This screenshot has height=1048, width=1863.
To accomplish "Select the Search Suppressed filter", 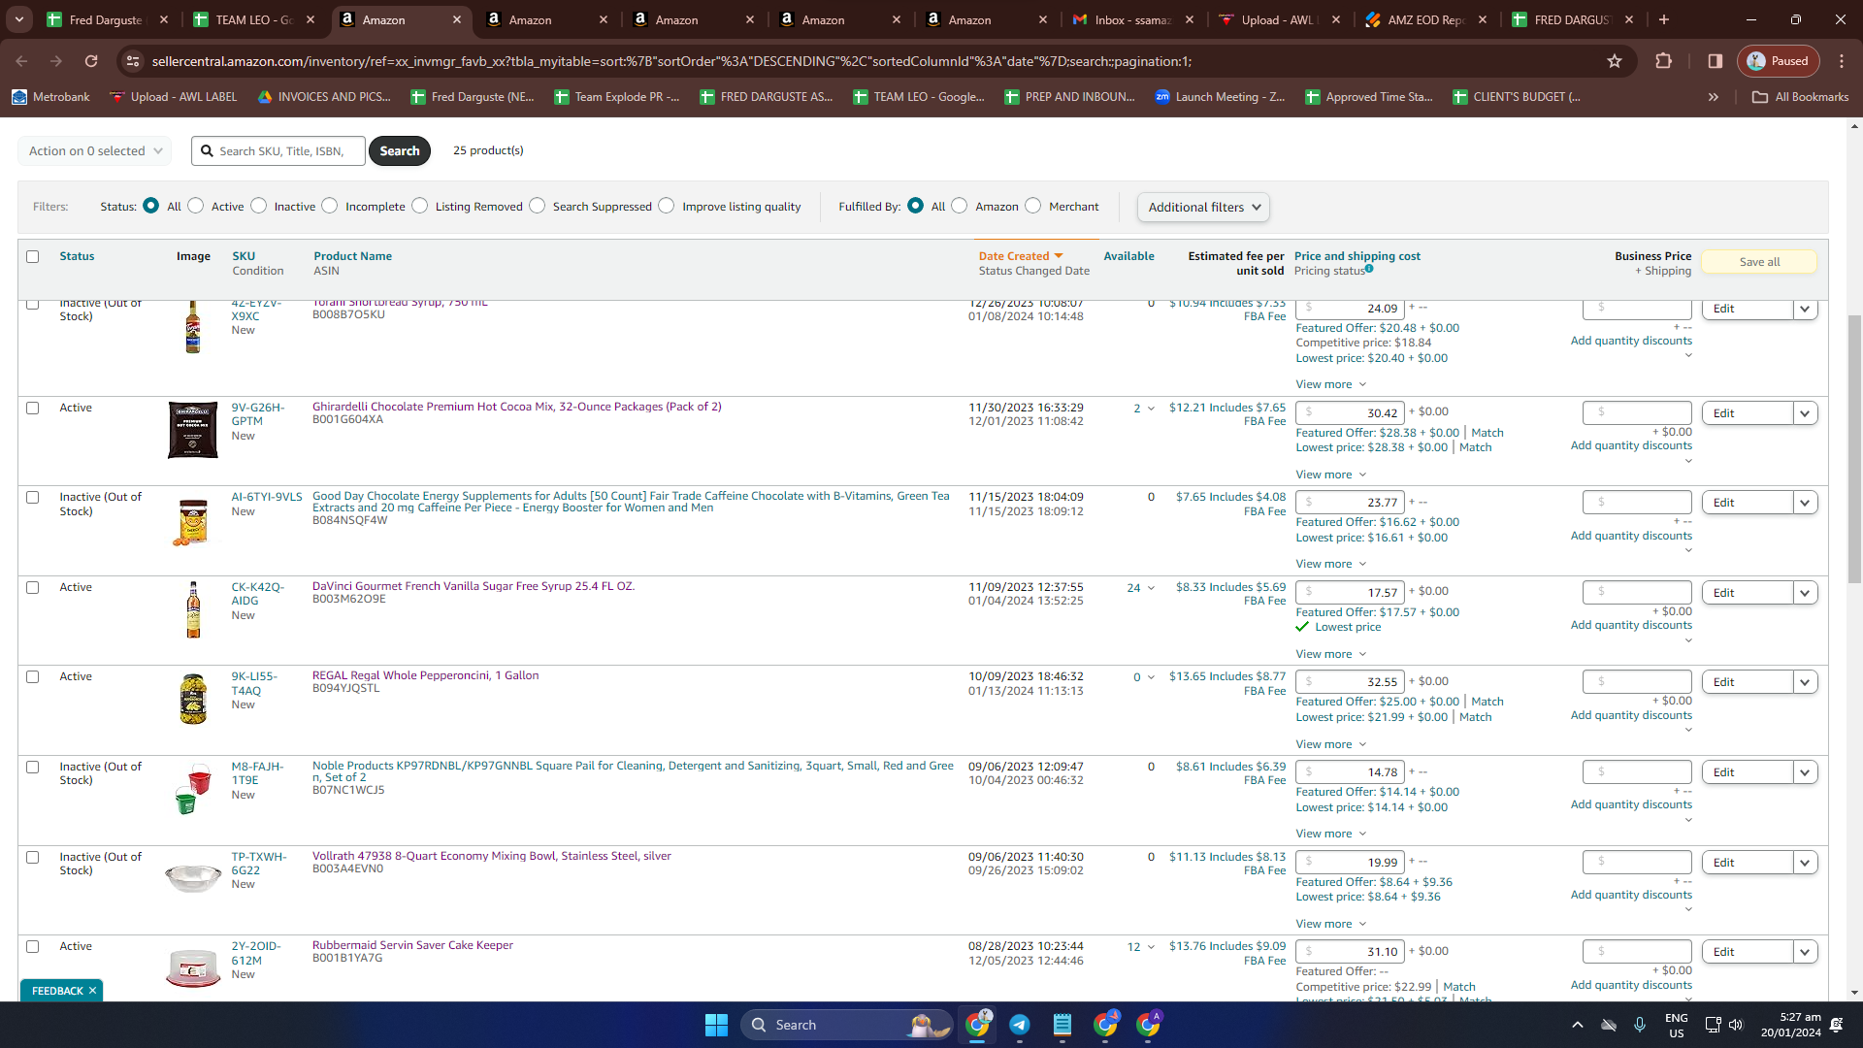I will point(538,206).
